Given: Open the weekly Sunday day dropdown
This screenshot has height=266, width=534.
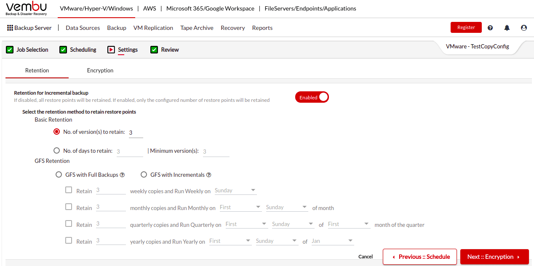Looking at the screenshot, I should [x=235, y=190].
